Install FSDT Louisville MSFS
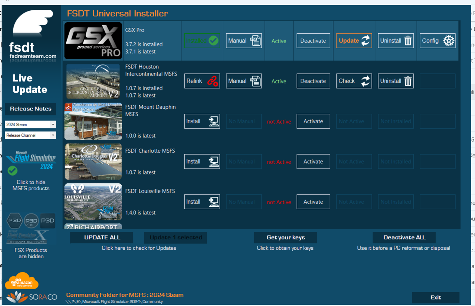 pos(202,202)
